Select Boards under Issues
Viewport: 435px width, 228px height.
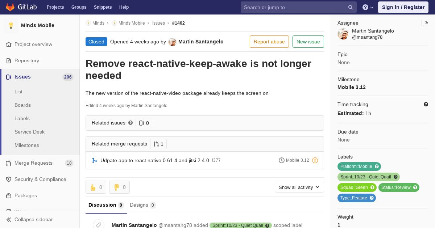tap(22, 105)
